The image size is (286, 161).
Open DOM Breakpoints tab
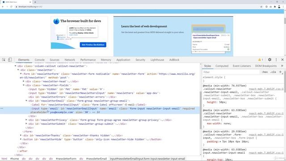tap(266, 66)
